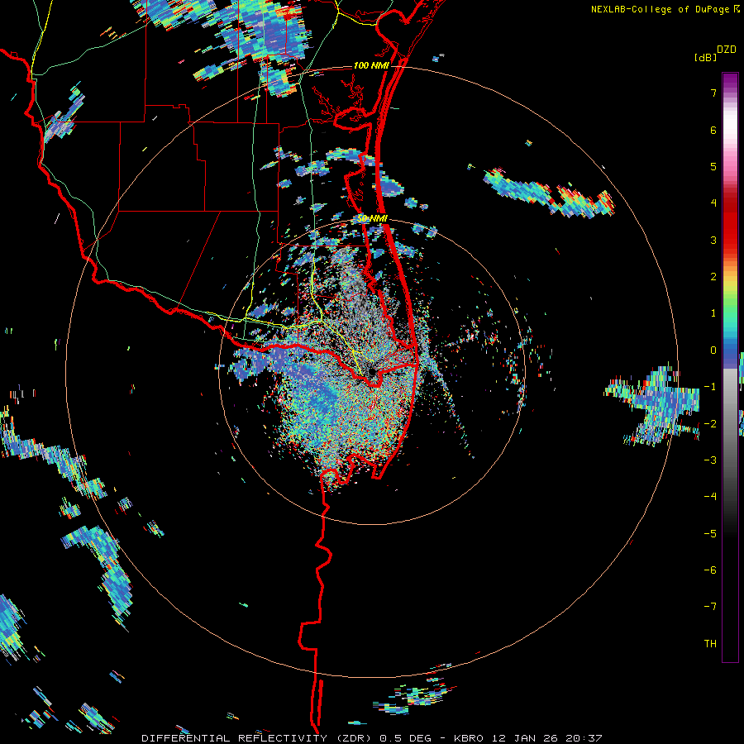Click the 1 value on color scale
Viewport: 744px width, 744px height.
713,313
